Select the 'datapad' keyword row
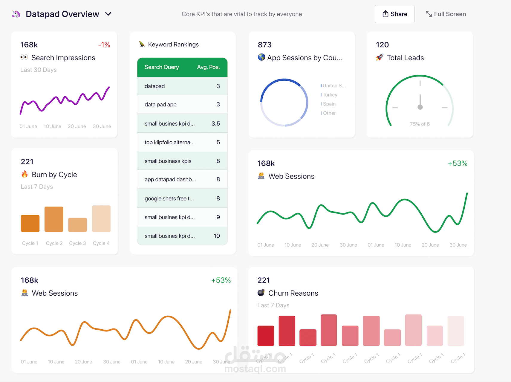Screen dimensions: 511x382 182,86
